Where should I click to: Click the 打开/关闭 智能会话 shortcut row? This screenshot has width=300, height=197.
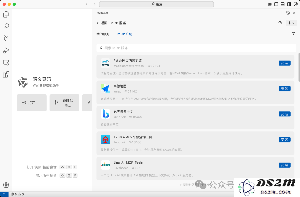coord(52,167)
